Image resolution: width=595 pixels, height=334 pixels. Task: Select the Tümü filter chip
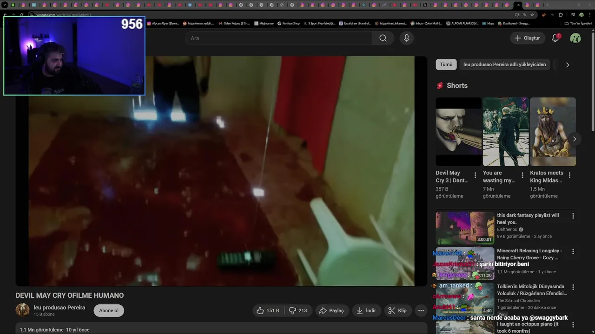[446, 64]
